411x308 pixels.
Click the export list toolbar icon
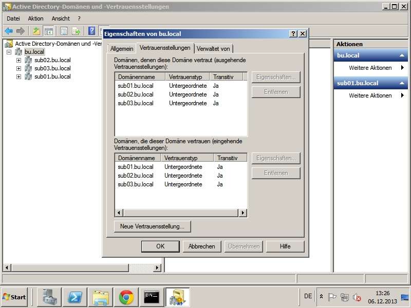pyautogui.click(x=76, y=31)
